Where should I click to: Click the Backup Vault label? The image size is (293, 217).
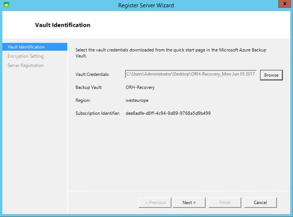pos(89,87)
